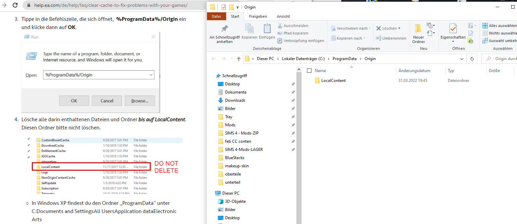The width and height of the screenshot is (517, 224).
Task: Expand the Löschen dropdown arrow
Action: [x=399, y=28]
